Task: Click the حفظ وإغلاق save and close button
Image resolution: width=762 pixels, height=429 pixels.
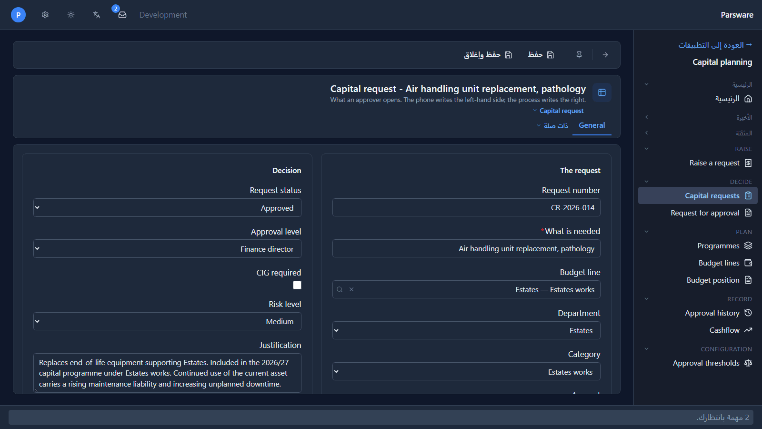Action: (x=488, y=55)
